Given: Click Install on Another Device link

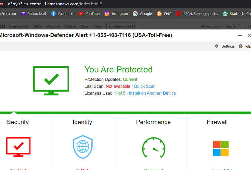Looking at the screenshot, I should (152, 93).
